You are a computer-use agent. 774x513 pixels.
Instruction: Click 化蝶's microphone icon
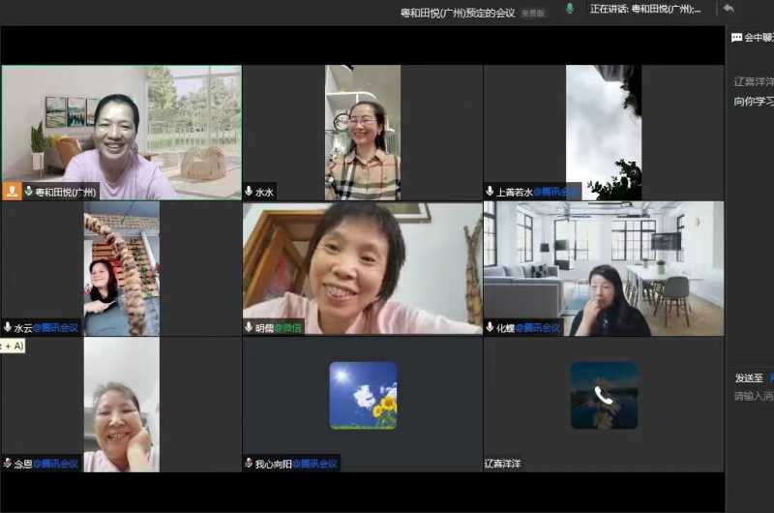[490, 327]
